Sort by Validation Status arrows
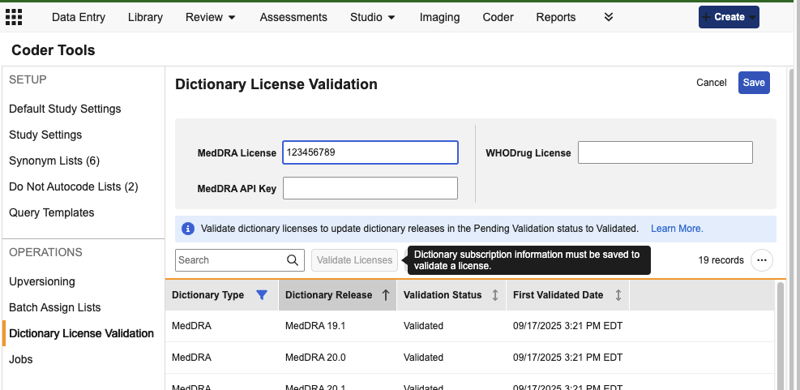This screenshot has width=800, height=390. tap(495, 295)
